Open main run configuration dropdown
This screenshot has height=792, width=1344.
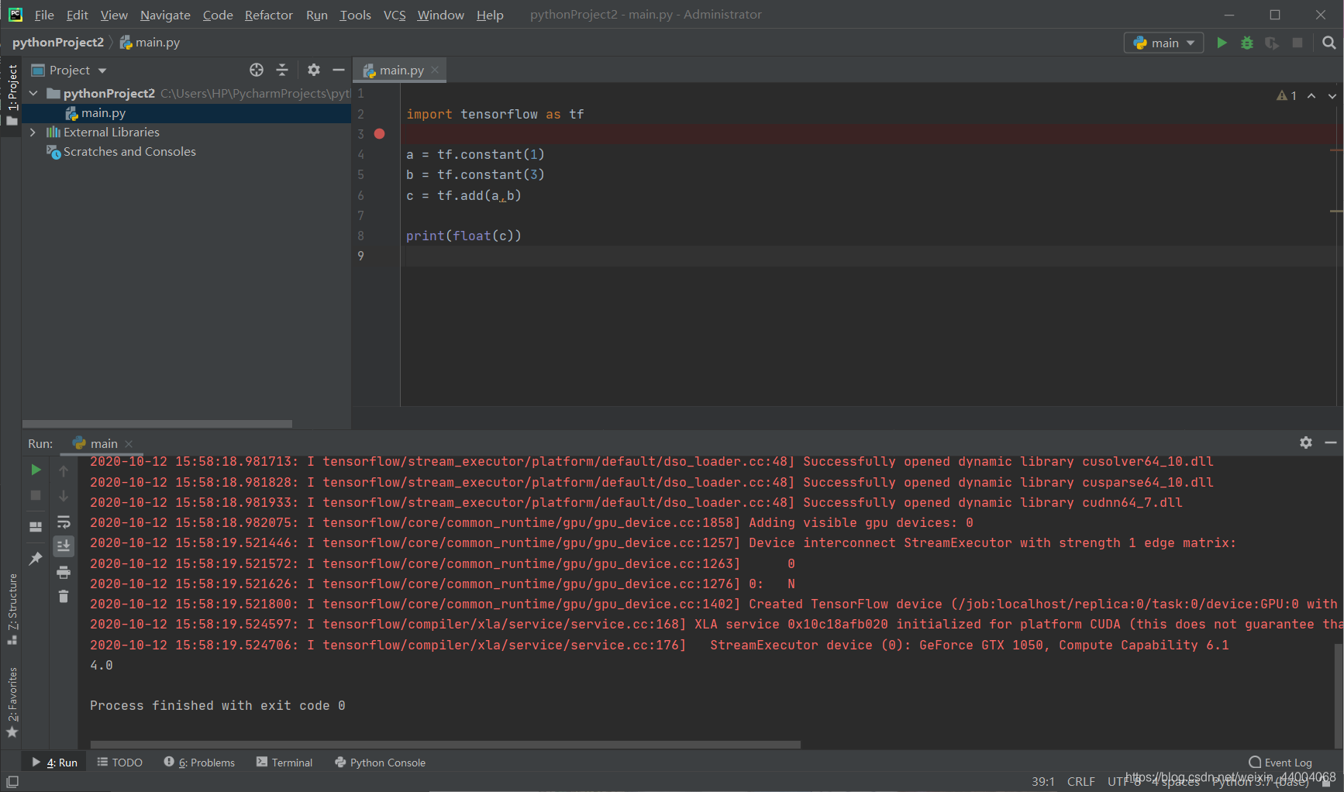coord(1163,43)
